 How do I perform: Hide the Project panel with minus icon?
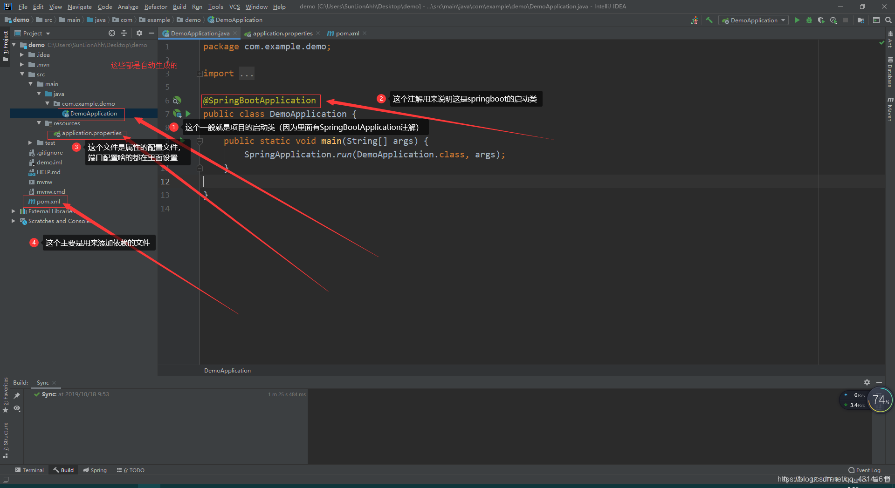pos(151,33)
